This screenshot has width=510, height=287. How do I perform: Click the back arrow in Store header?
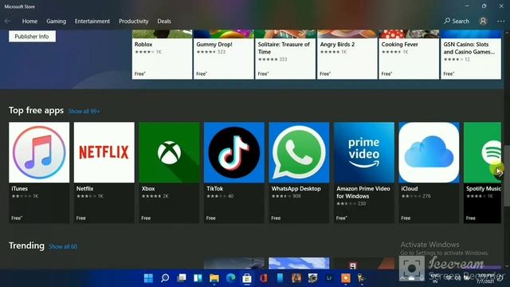pyautogui.click(x=7, y=22)
